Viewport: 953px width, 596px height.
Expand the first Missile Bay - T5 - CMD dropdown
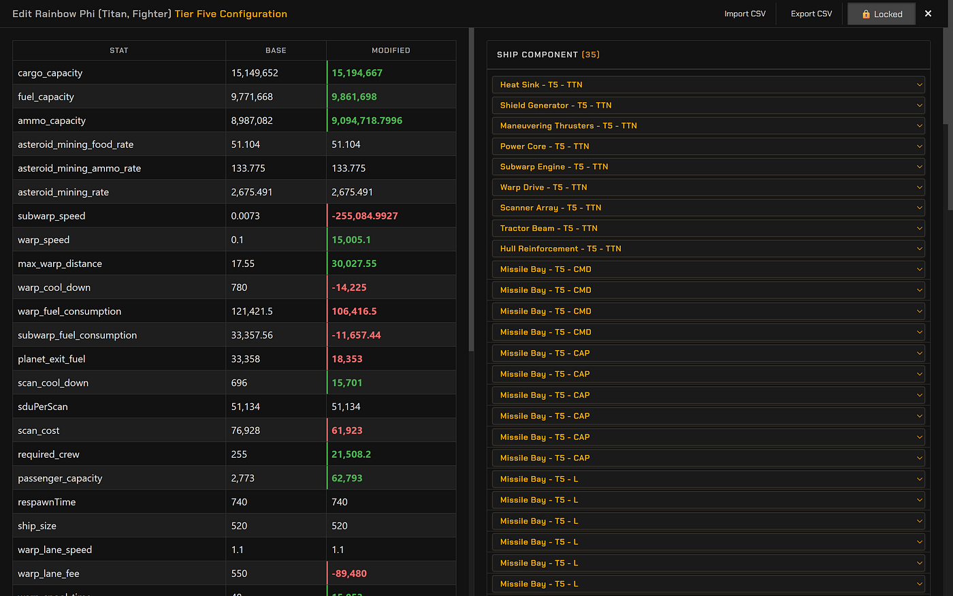[x=708, y=269]
